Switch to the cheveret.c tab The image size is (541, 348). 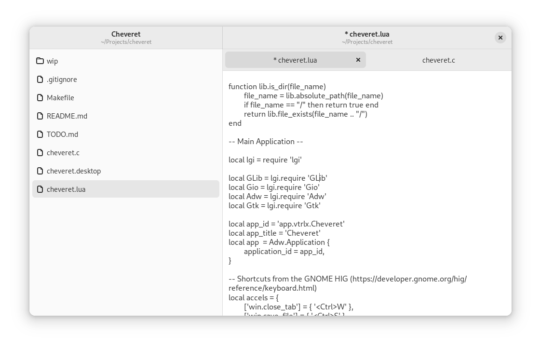[x=438, y=60]
